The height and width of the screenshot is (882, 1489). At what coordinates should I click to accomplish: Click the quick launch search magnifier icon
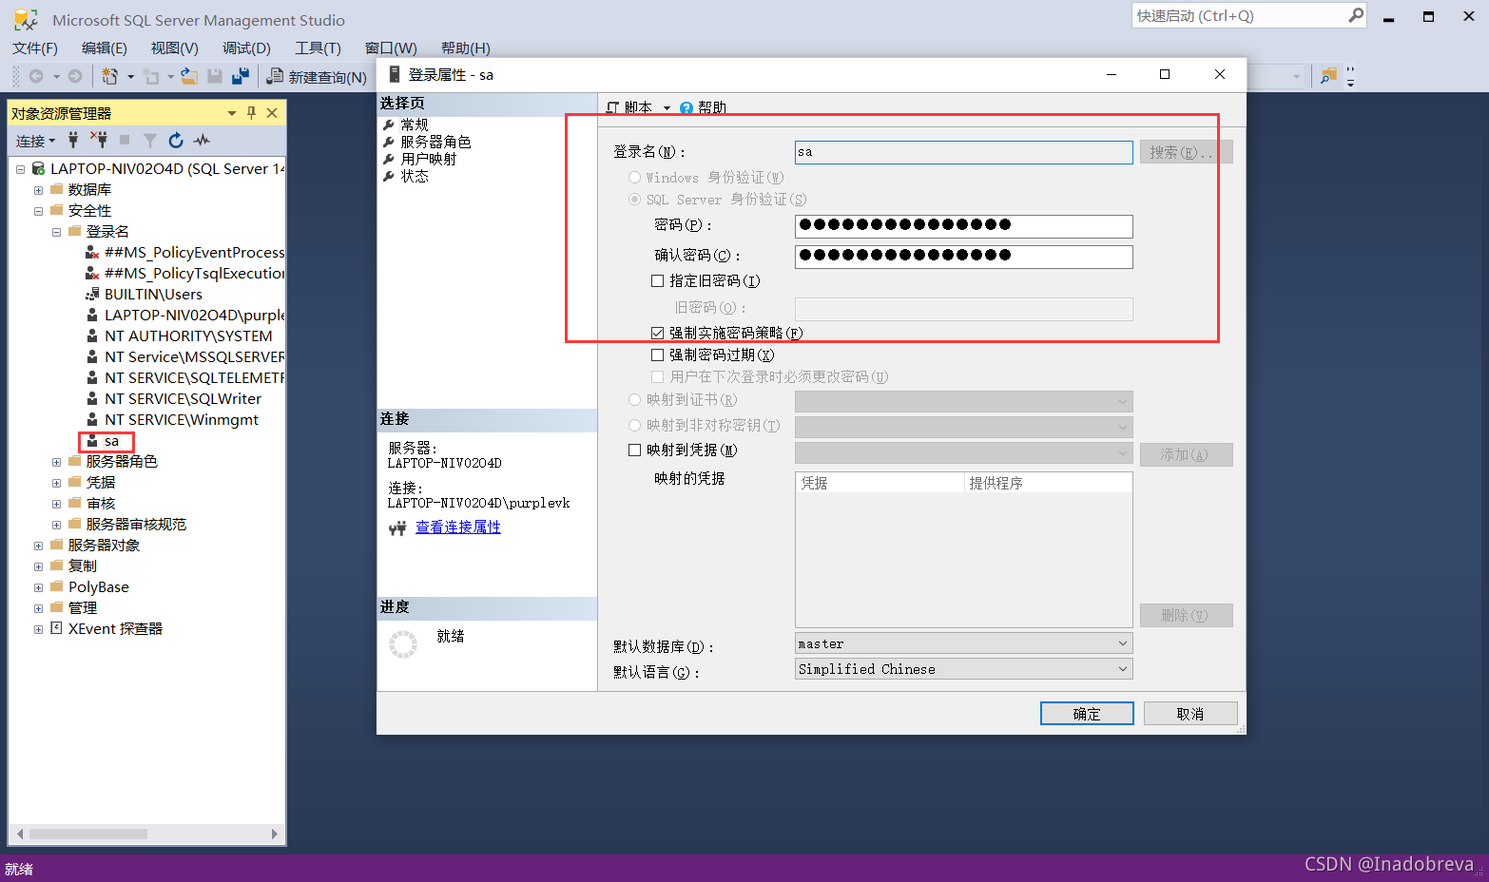tap(1356, 15)
